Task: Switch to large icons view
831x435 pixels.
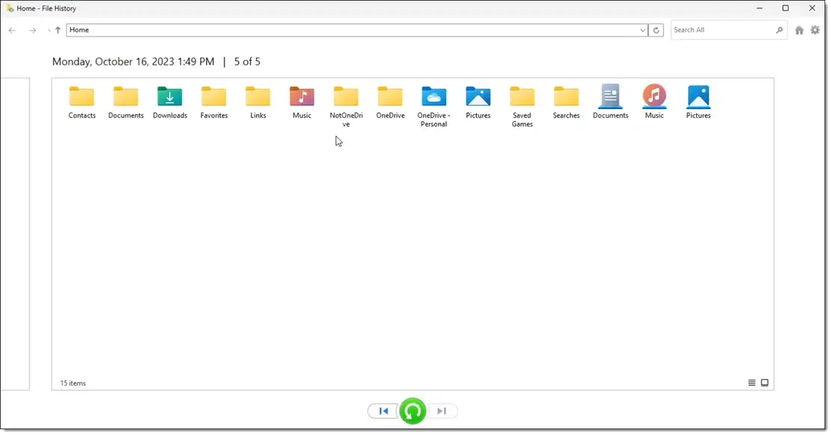Action: click(764, 383)
